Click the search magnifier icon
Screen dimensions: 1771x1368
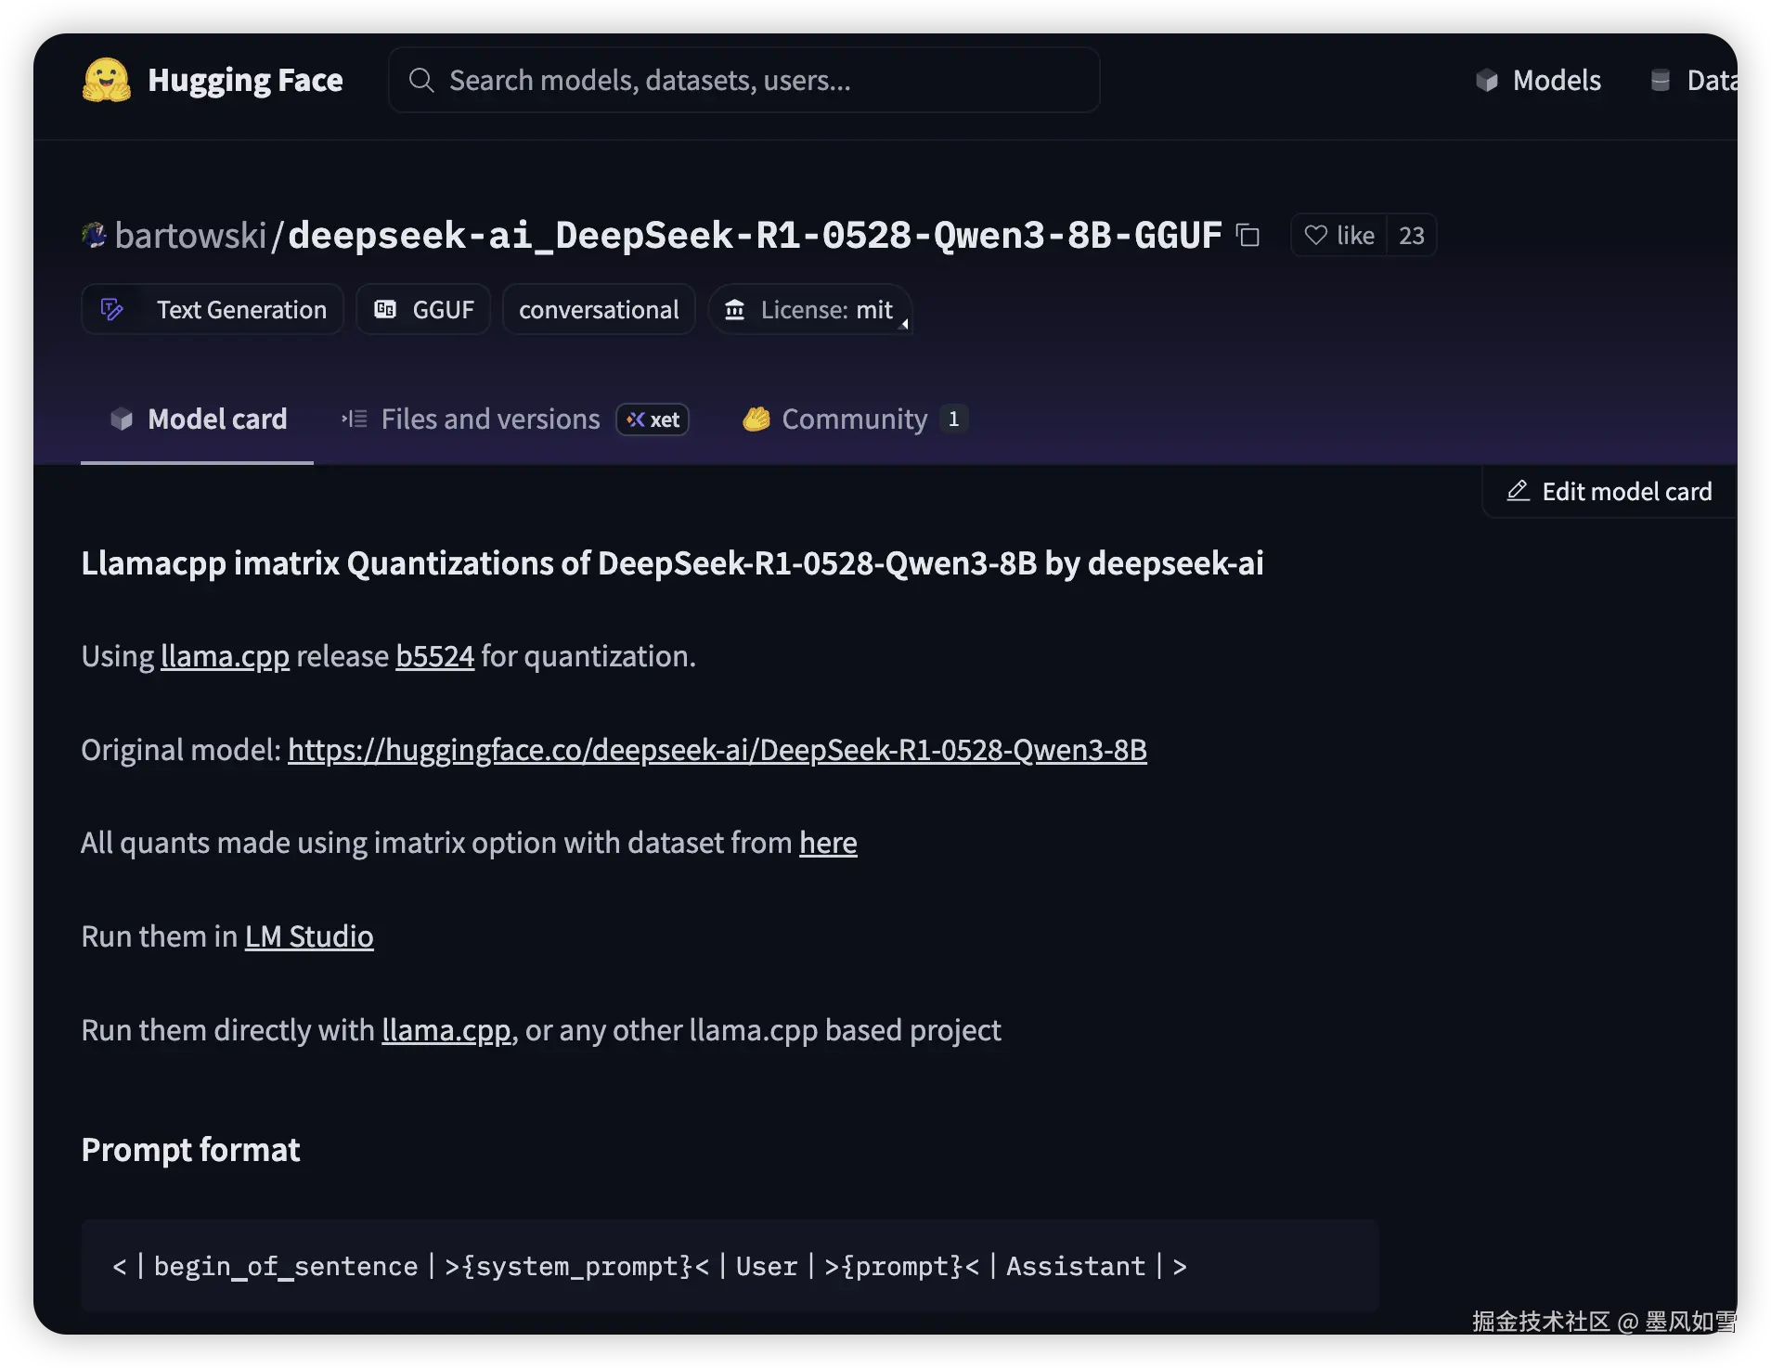[421, 81]
